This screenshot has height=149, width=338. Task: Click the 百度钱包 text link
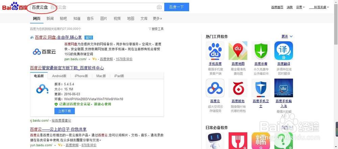pyautogui.click(x=238, y=101)
